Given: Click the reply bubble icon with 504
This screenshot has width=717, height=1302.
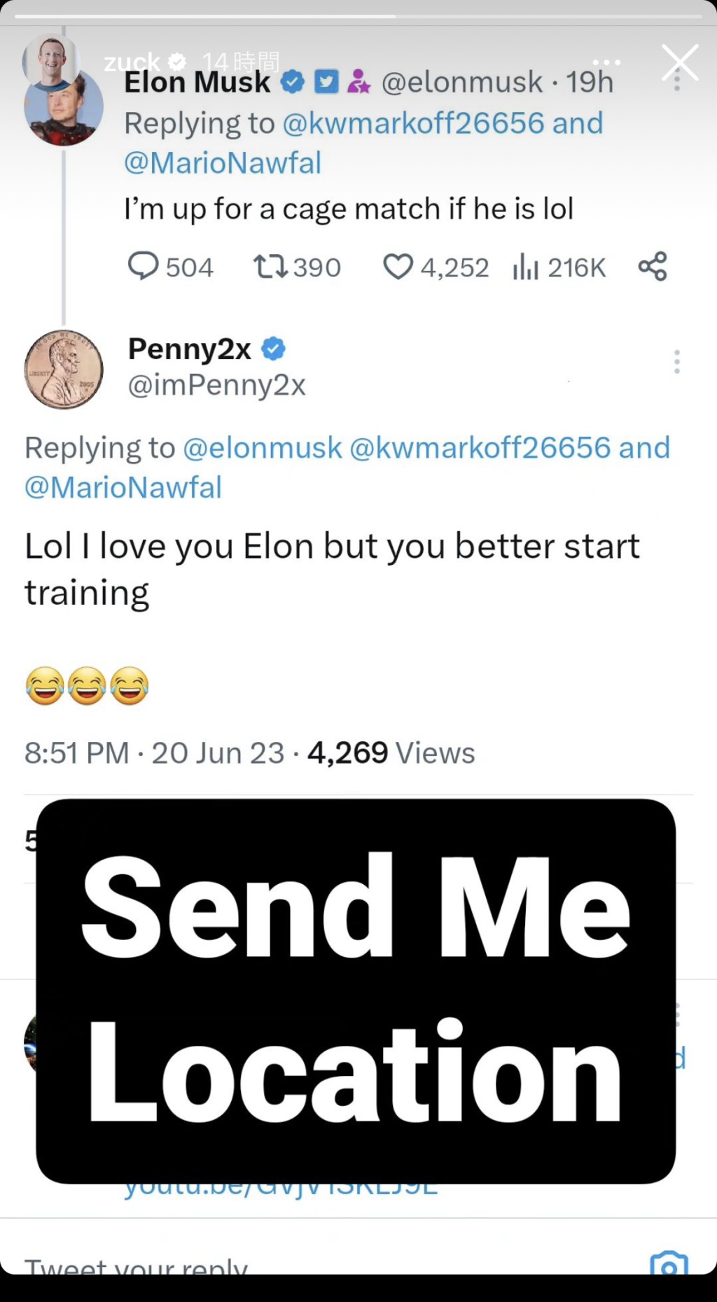Looking at the screenshot, I should point(144,267).
